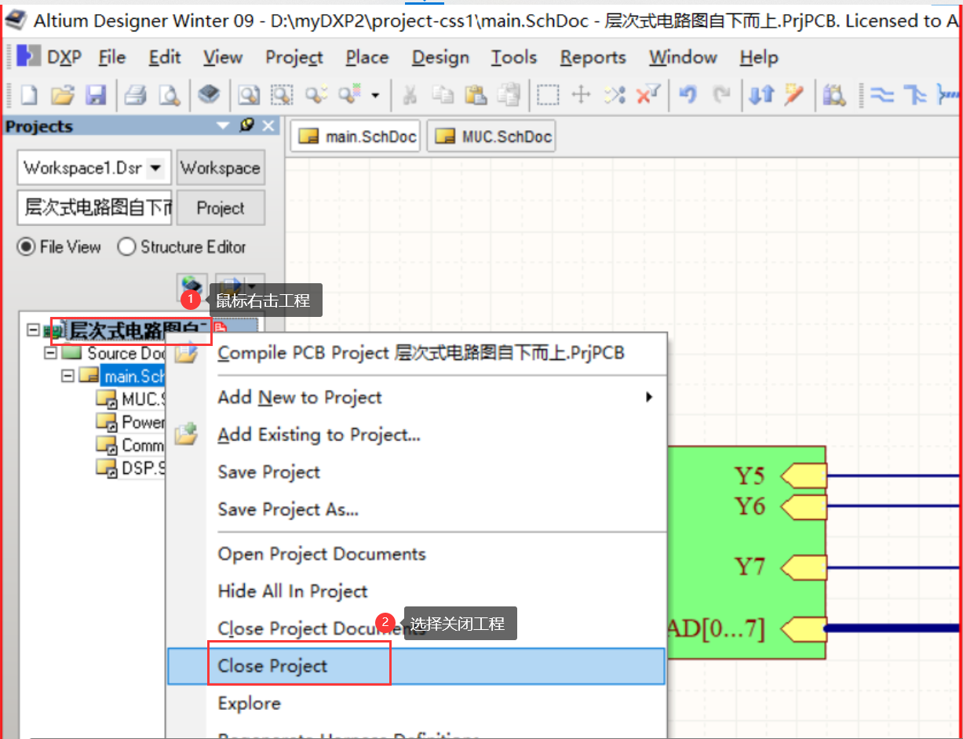Undo the last action

point(688,95)
